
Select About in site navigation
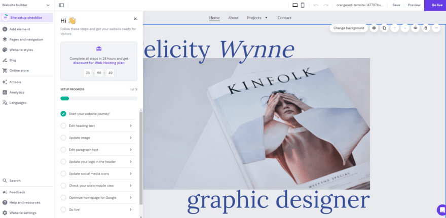[x=233, y=18]
